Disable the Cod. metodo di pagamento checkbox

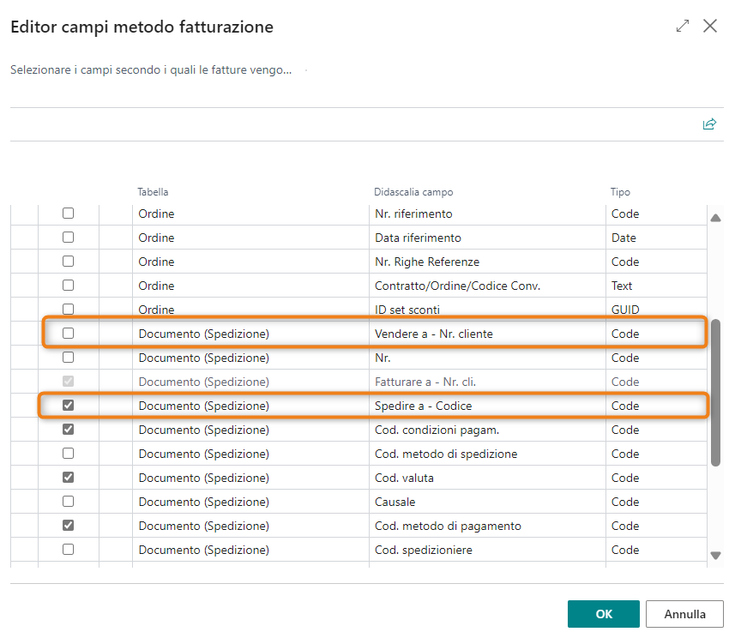(69, 526)
